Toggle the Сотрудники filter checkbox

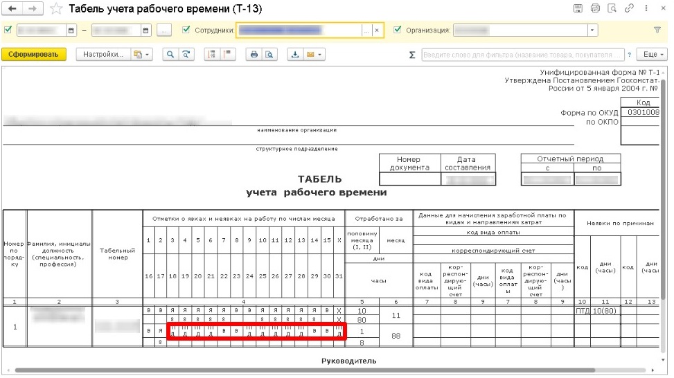point(186,30)
